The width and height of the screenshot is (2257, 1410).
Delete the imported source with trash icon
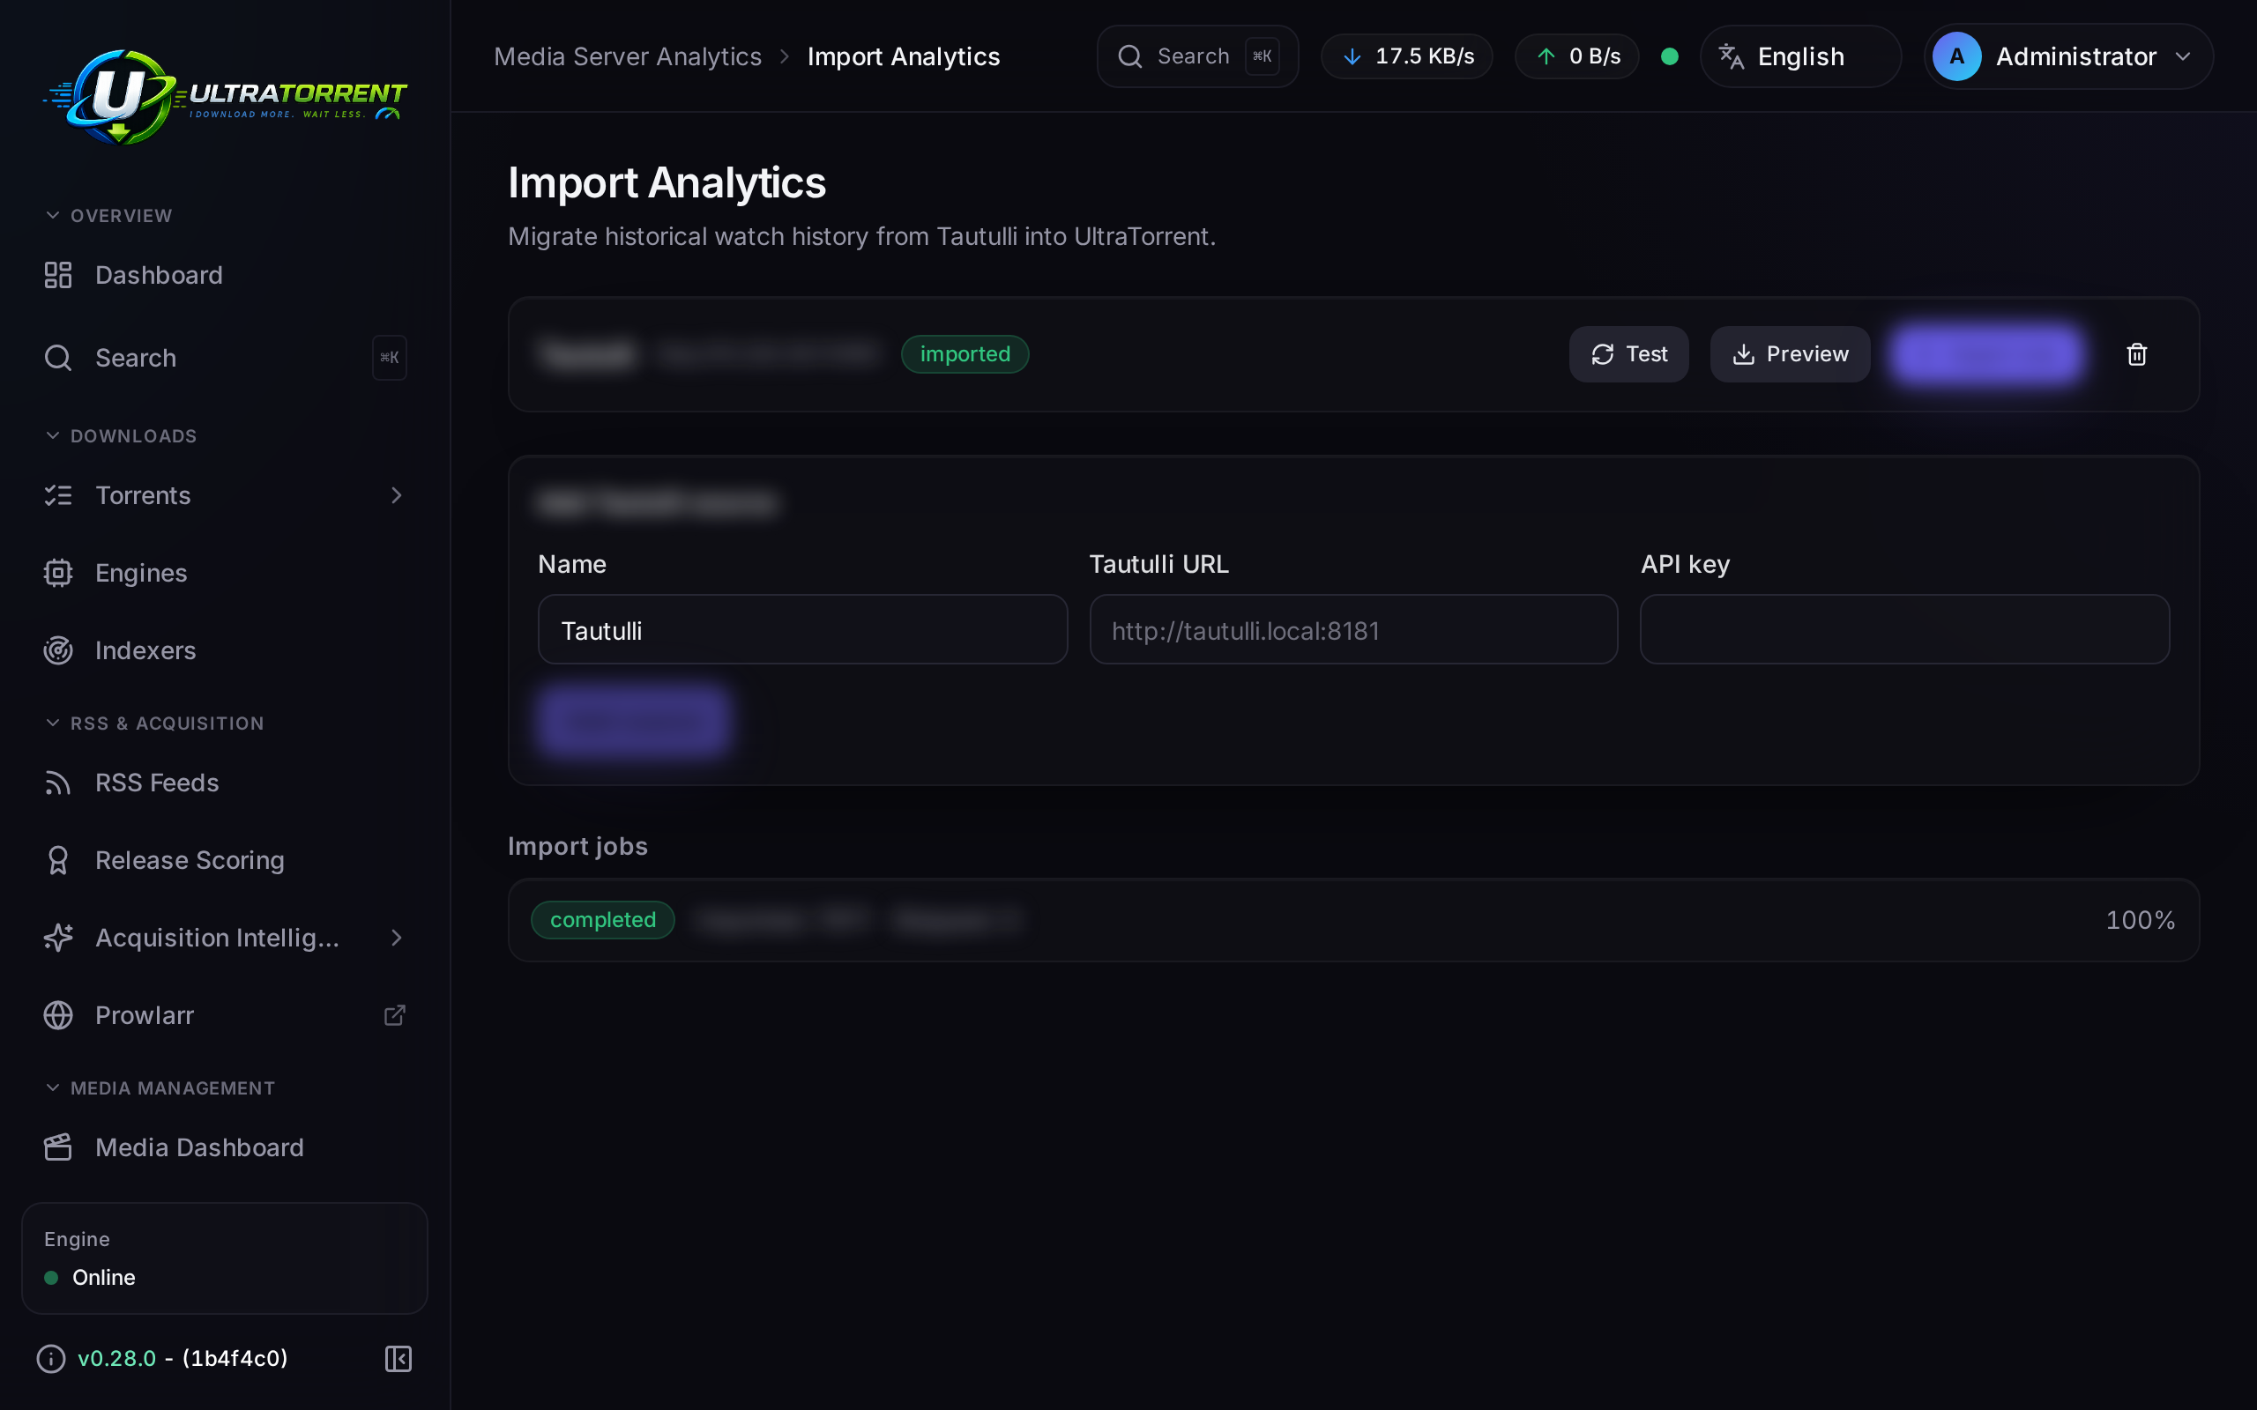(2137, 354)
